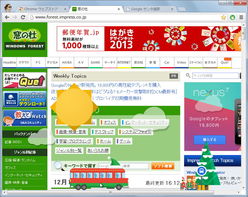
Task: Open the デスクトップ category link
Action: 104,132
